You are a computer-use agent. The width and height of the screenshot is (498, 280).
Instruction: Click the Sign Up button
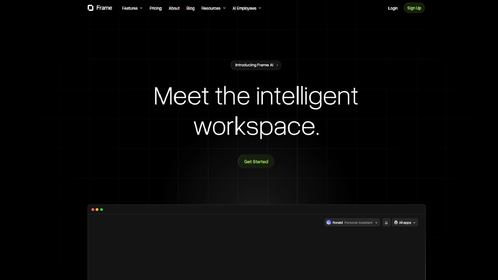pos(414,8)
